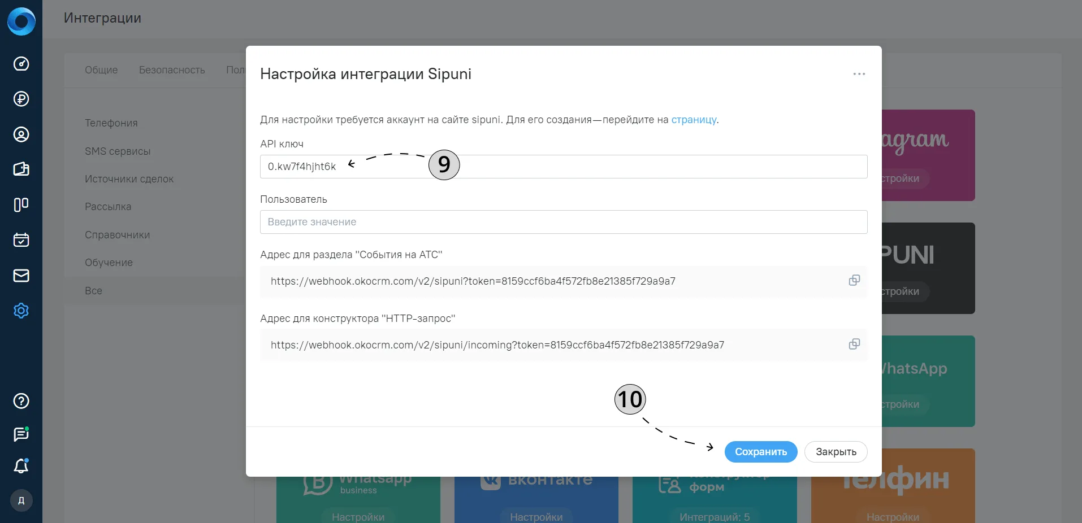
Task: Open the notifications bell icon
Action: click(21, 466)
